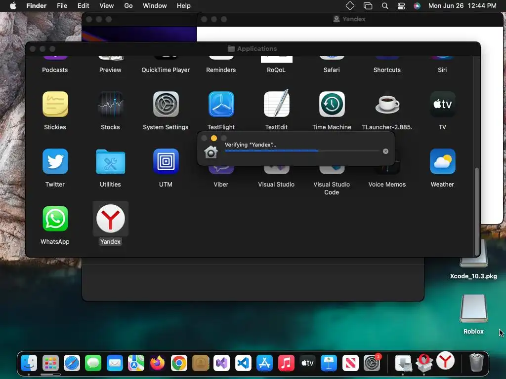Open the Stickies app icon
Viewport: 506px width, 379px height.
click(55, 104)
